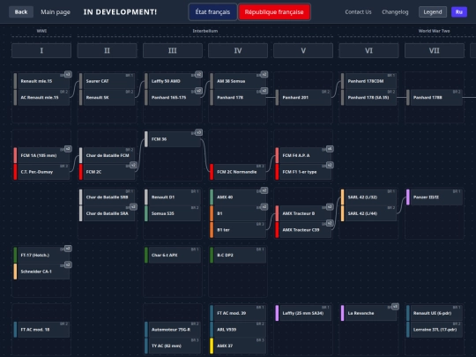The width and height of the screenshot is (476, 357).
Task: Select the Renault UE (6-pdr) card
Action: [434, 313]
